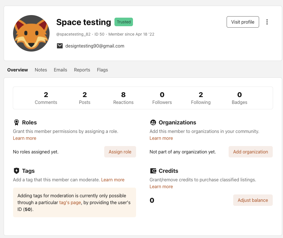The height and width of the screenshot is (238, 283).
Task: Click the Roles badge icon
Action: pyautogui.click(x=16, y=122)
